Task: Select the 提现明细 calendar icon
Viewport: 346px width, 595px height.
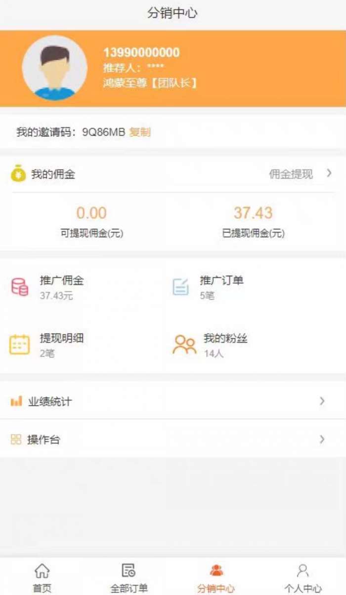Action: click(20, 345)
